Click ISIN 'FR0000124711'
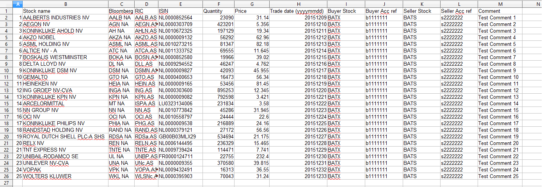This screenshot has height=187, width=542. 180,156
